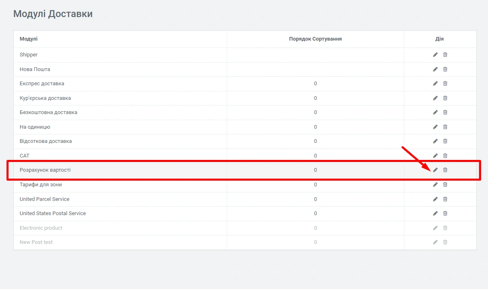Image resolution: width=488 pixels, height=289 pixels.
Task: Delete the Нова Пошта module
Action: pyautogui.click(x=445, y=69)
